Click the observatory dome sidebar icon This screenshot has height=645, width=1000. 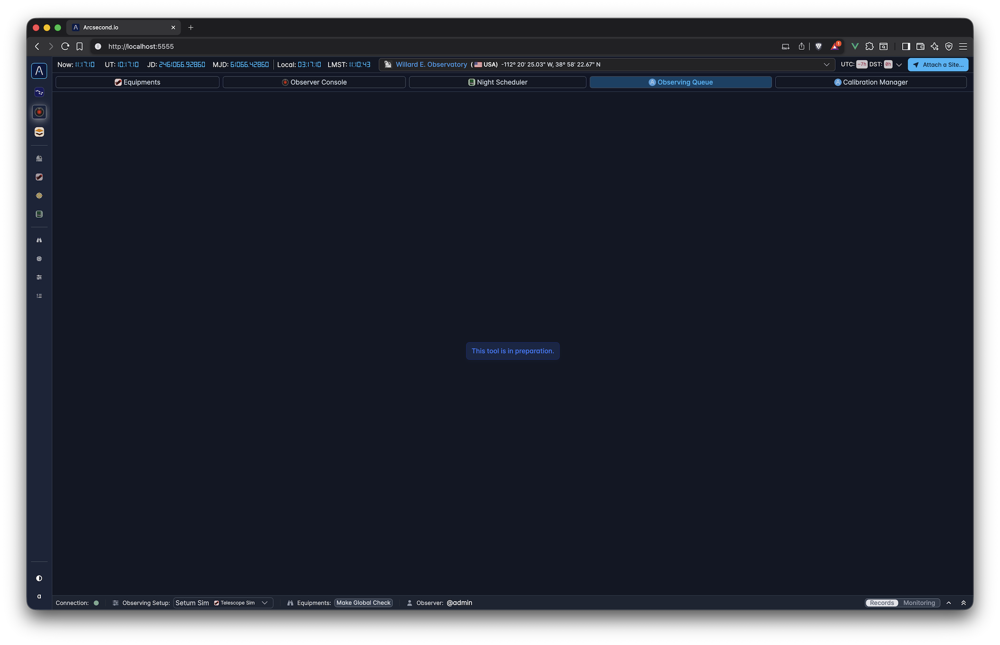pyautogui.click(x=39, y=159)
